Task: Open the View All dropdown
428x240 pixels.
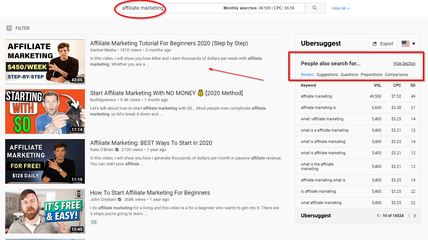Action: (x=341, y=8)
